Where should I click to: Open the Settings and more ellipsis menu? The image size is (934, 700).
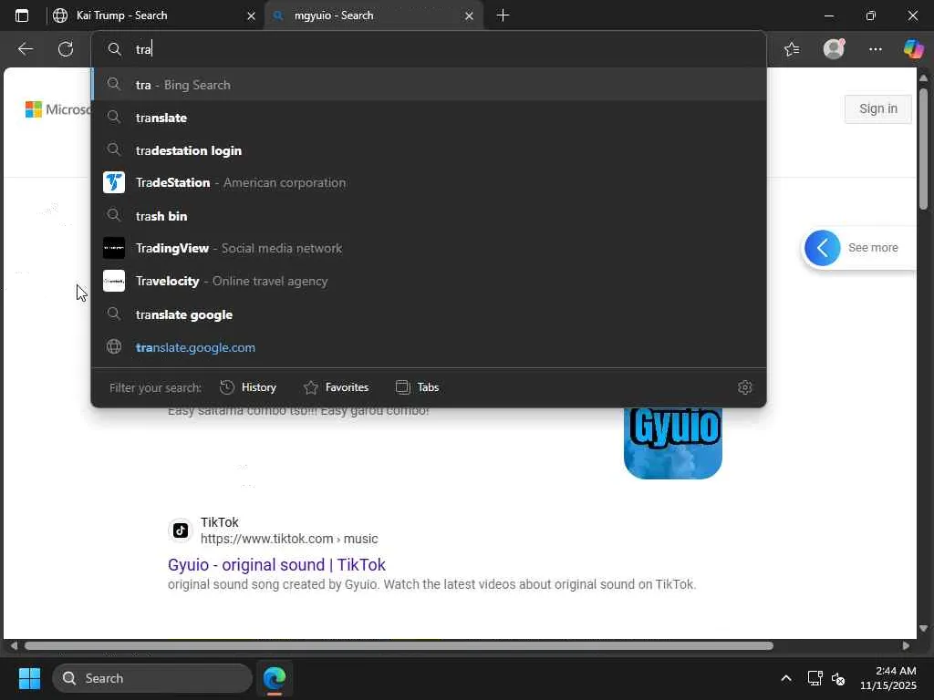coord(875,49)
